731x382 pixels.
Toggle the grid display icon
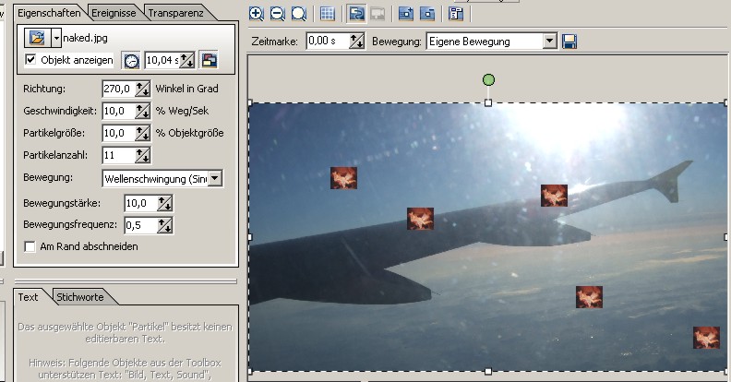[x=327, y=14]
